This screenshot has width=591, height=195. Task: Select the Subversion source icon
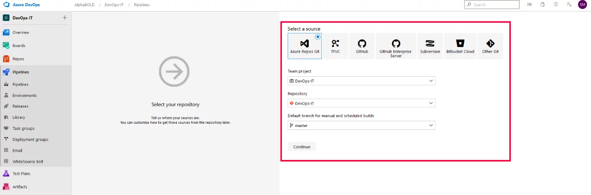click(430, 43)
